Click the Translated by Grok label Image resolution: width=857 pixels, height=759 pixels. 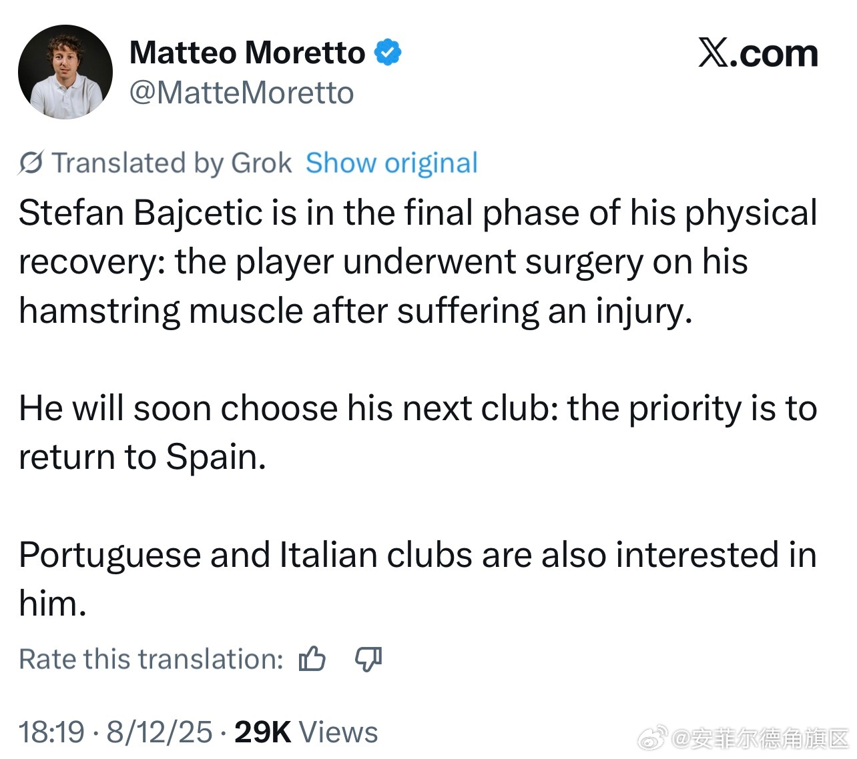tap(172, 163)
